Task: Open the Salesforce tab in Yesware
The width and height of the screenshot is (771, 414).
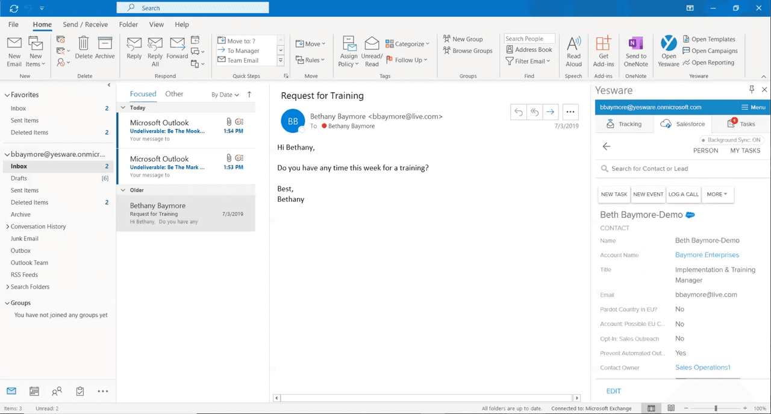Action: [x=683, y=124]
